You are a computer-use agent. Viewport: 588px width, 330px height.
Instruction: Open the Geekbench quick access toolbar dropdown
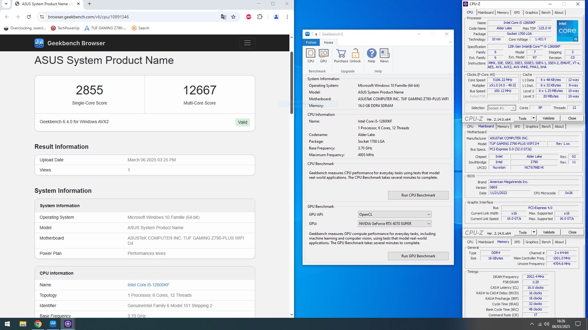[x=316, y=34]
